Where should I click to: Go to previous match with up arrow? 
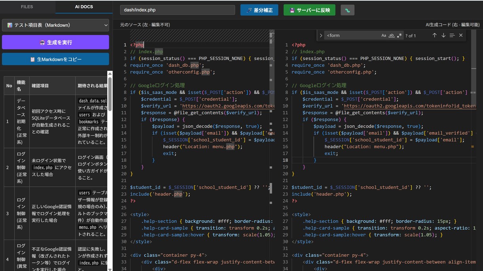pos(434,36)
